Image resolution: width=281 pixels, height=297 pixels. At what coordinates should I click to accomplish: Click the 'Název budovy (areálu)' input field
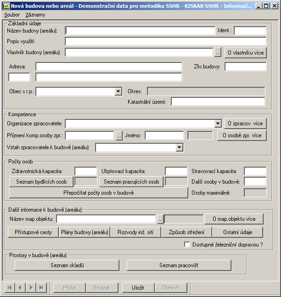tap(140, 31)
